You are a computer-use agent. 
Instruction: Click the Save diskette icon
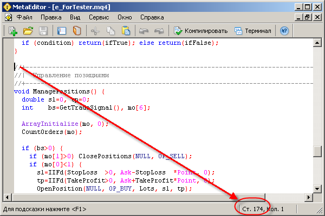[43, 31]
